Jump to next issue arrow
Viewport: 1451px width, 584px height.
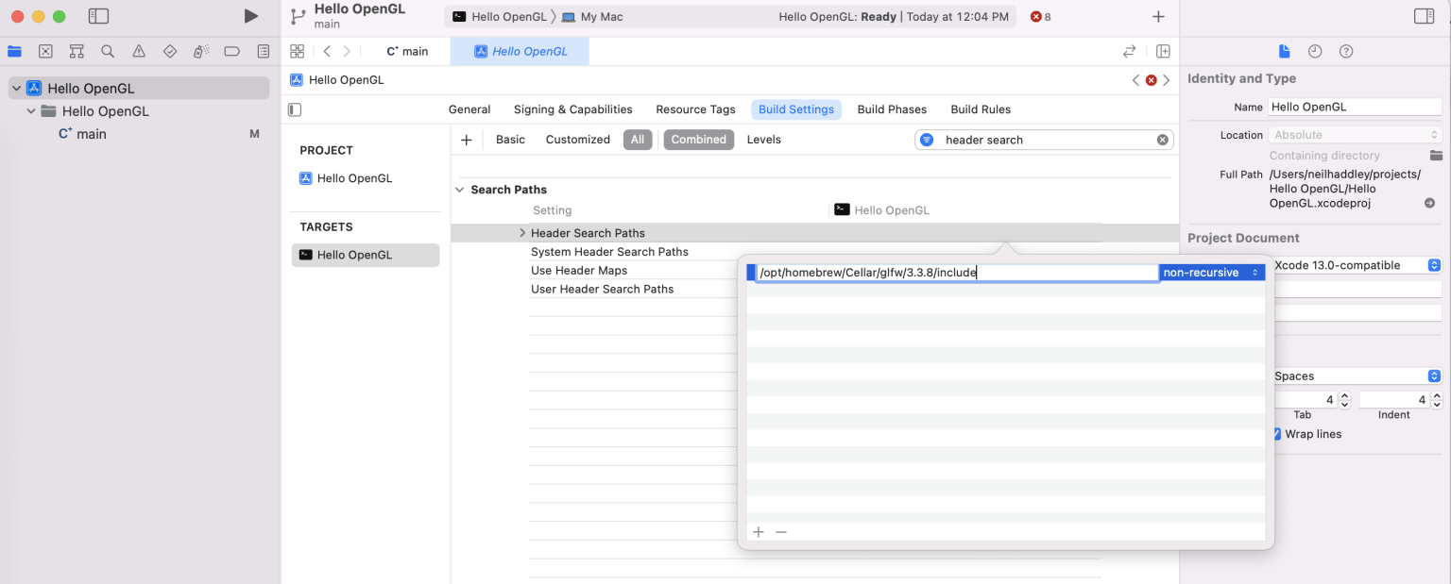coord(1166,80)
